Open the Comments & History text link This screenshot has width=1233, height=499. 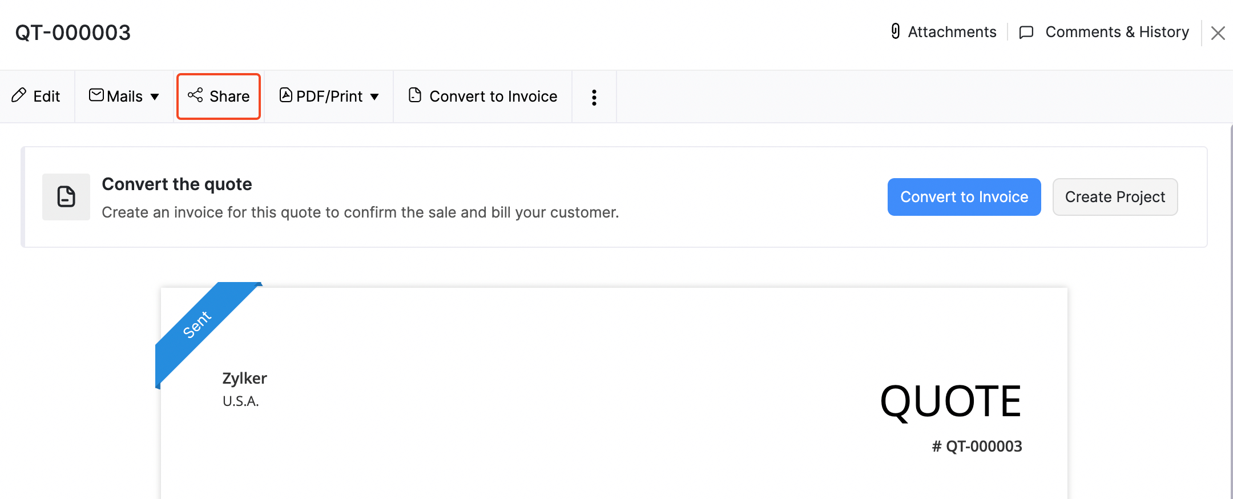coord(1117,32)
